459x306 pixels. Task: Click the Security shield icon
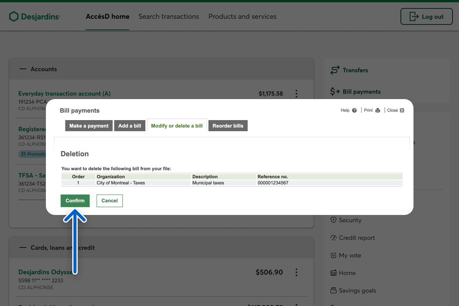333,220
